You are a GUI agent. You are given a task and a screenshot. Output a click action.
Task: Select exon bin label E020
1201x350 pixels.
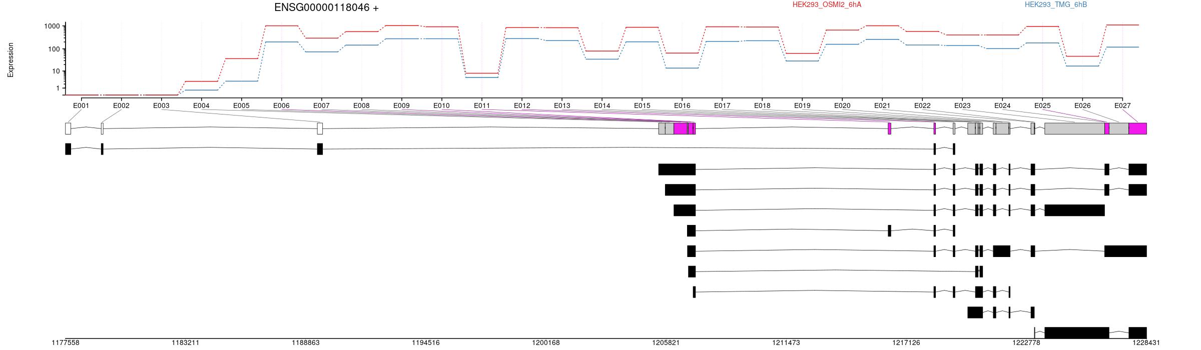point(842,105)
